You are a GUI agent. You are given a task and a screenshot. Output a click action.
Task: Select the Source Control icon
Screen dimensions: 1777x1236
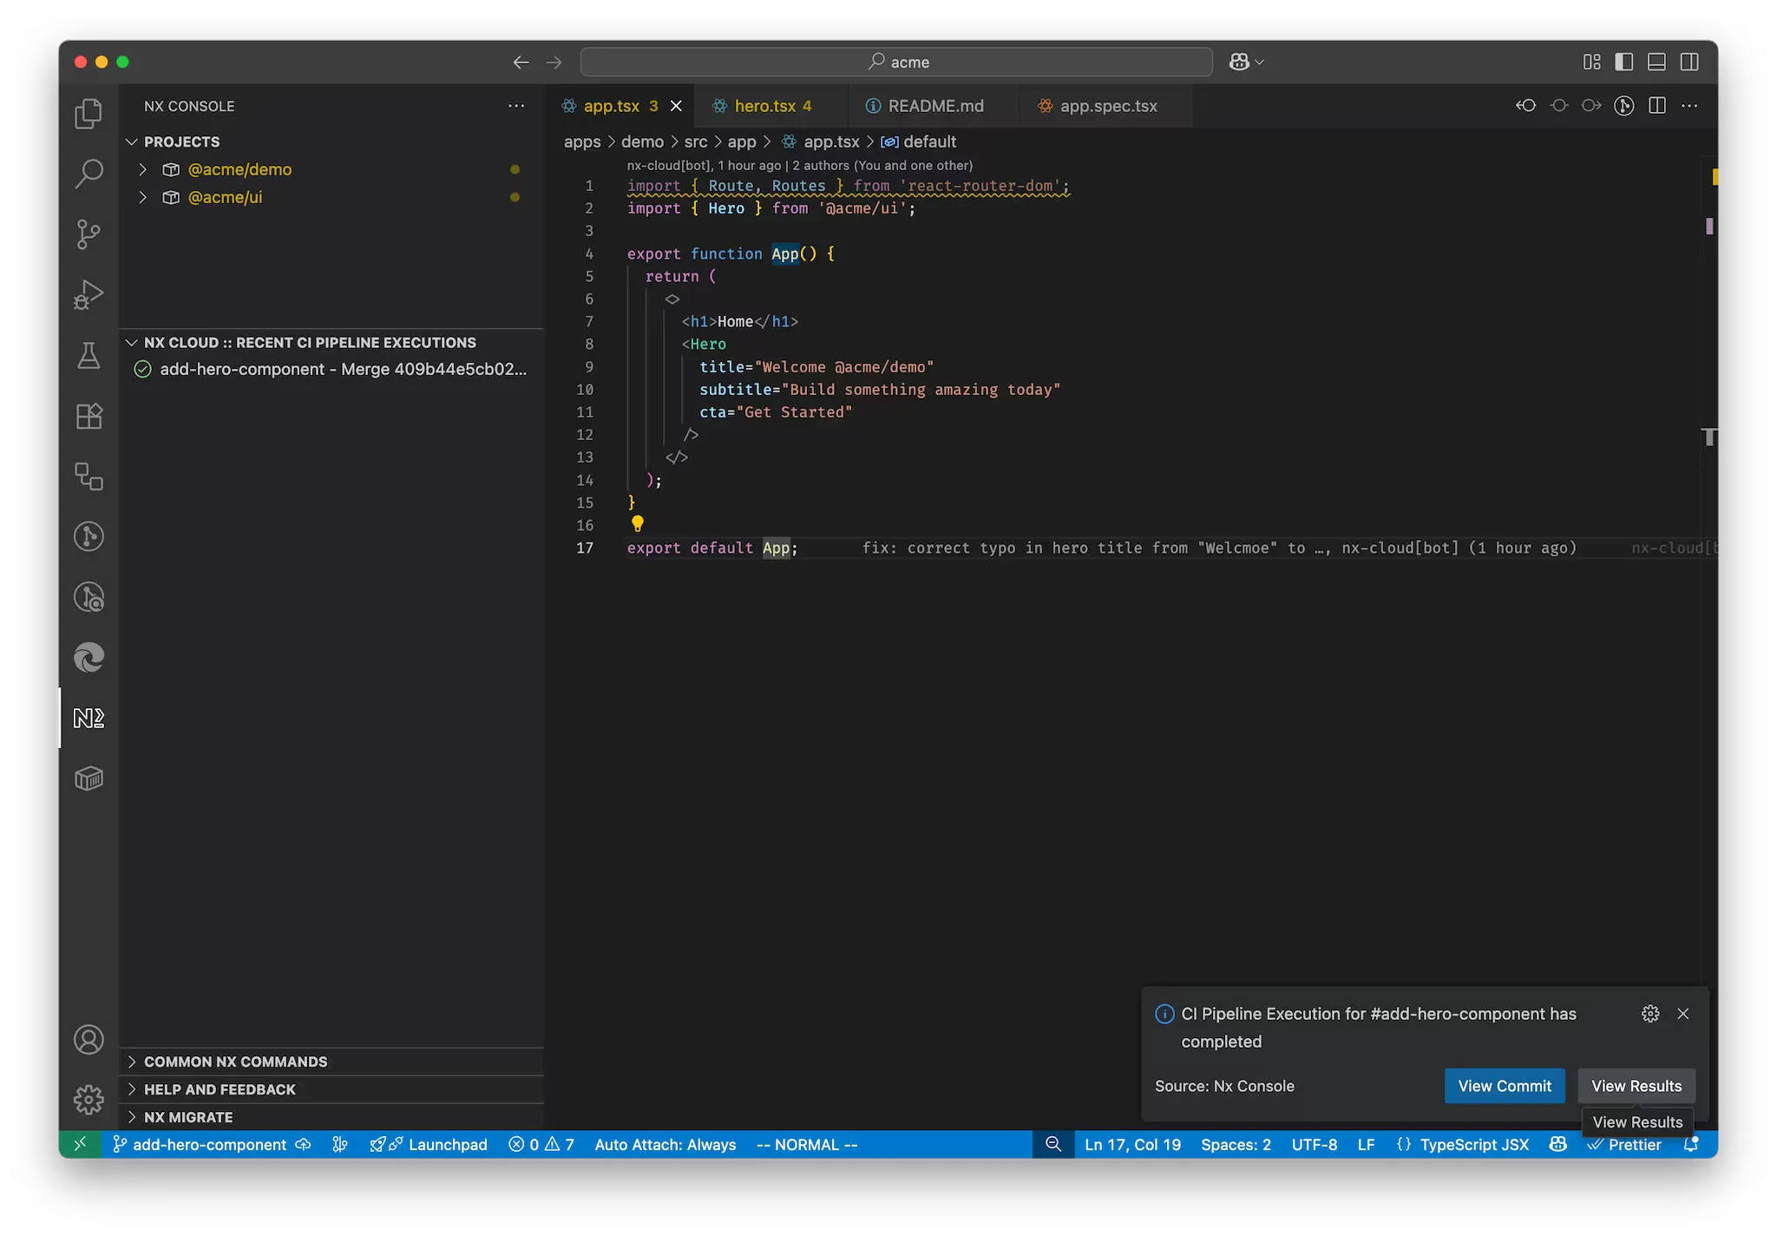[88, 234]
